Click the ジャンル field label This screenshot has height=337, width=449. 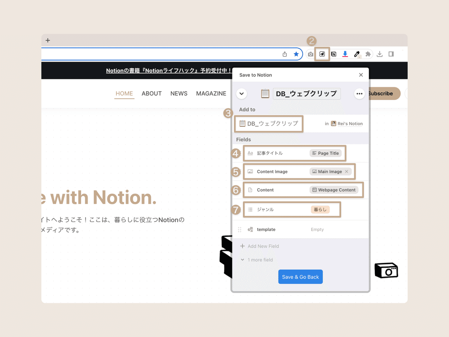click(x=265, y=209)
